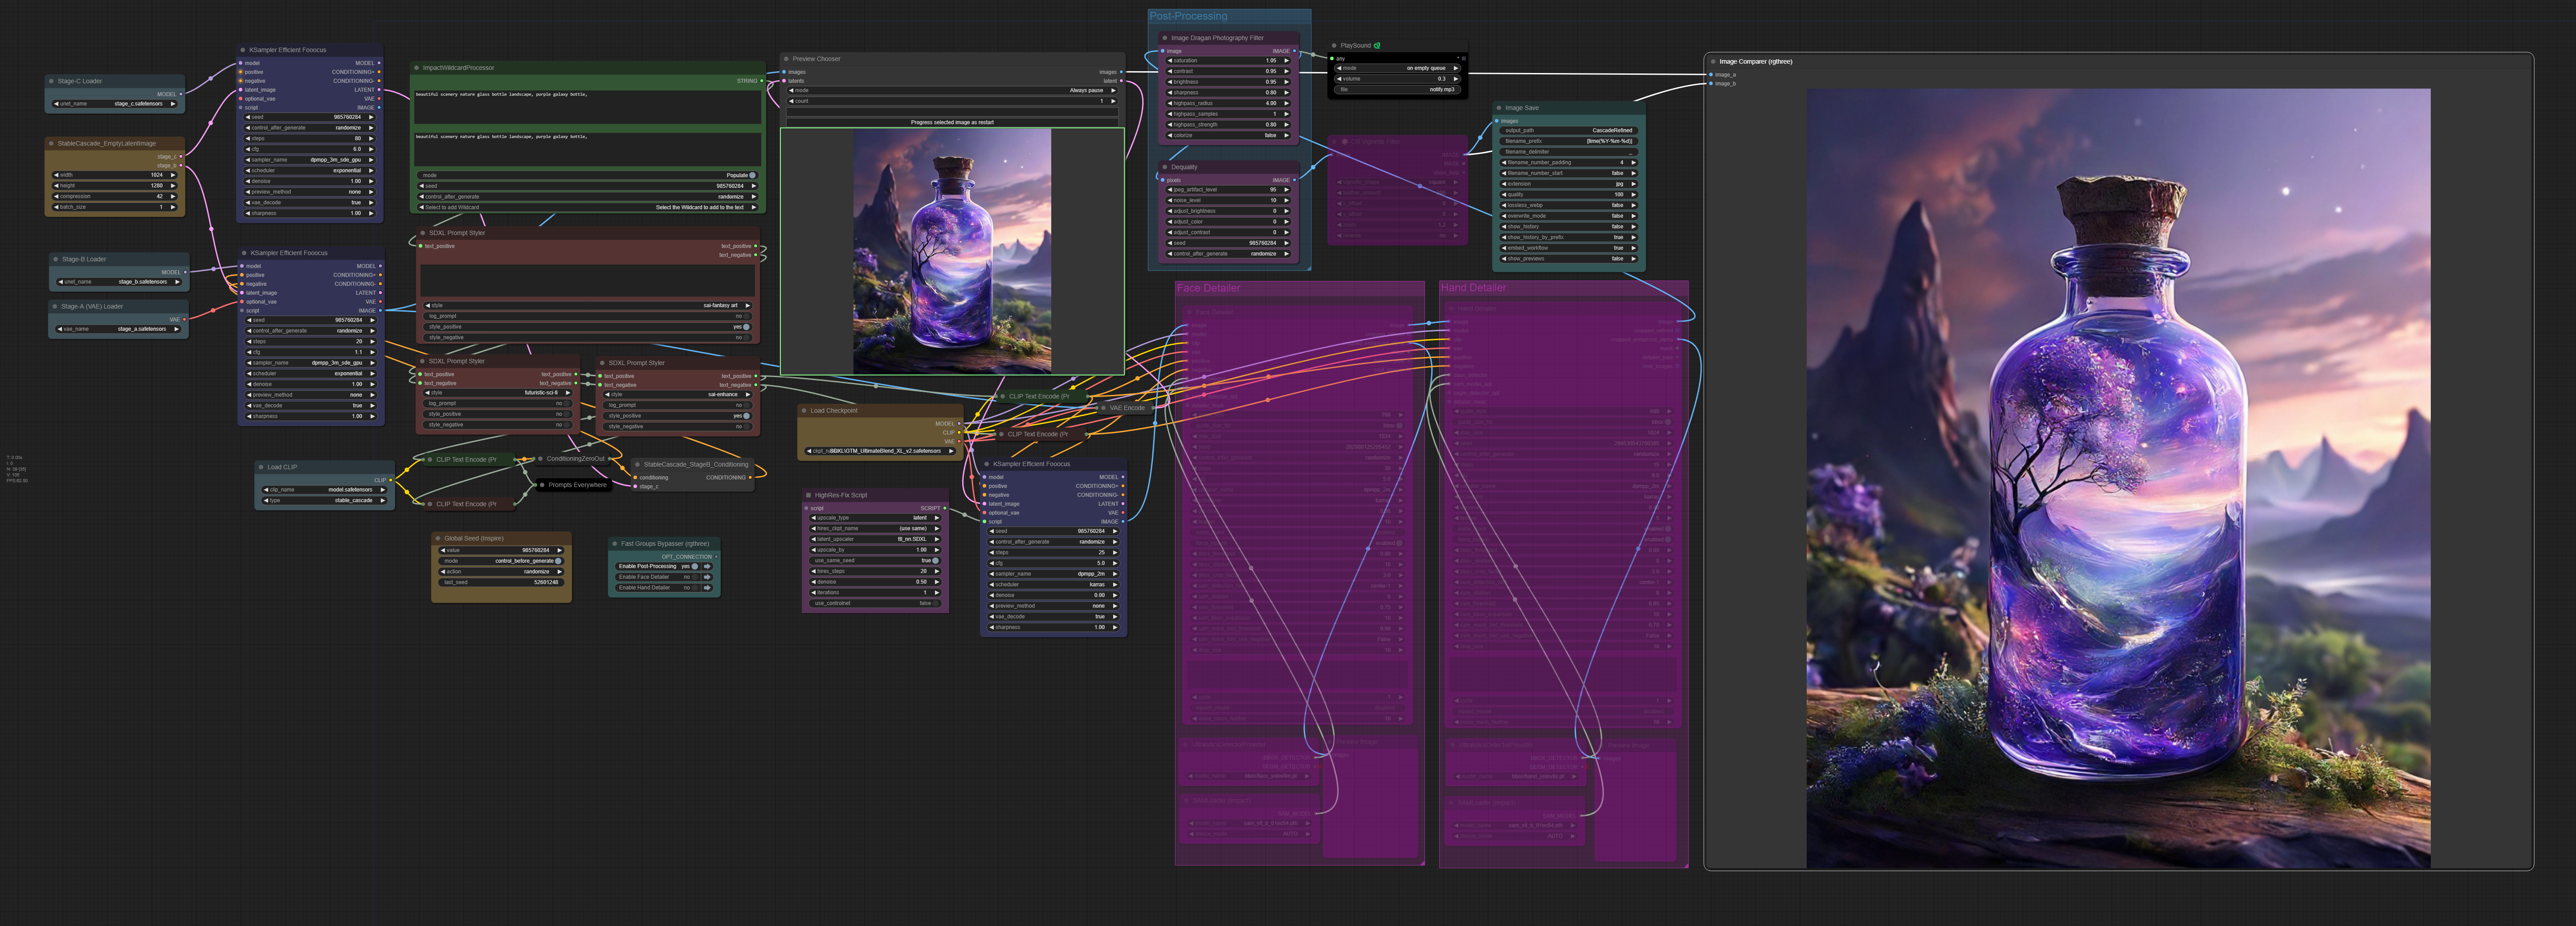Image resolution: width=2576 pixels, height=926 pixels.
Task: Click go-to arrow beside Enable Post-Processing
Action: pyautogui.click(x=707, y=566)
